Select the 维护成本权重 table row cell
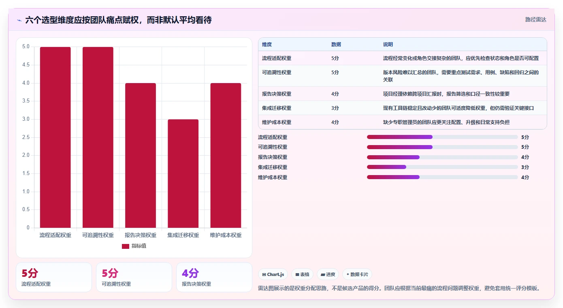 click(277, 122)
